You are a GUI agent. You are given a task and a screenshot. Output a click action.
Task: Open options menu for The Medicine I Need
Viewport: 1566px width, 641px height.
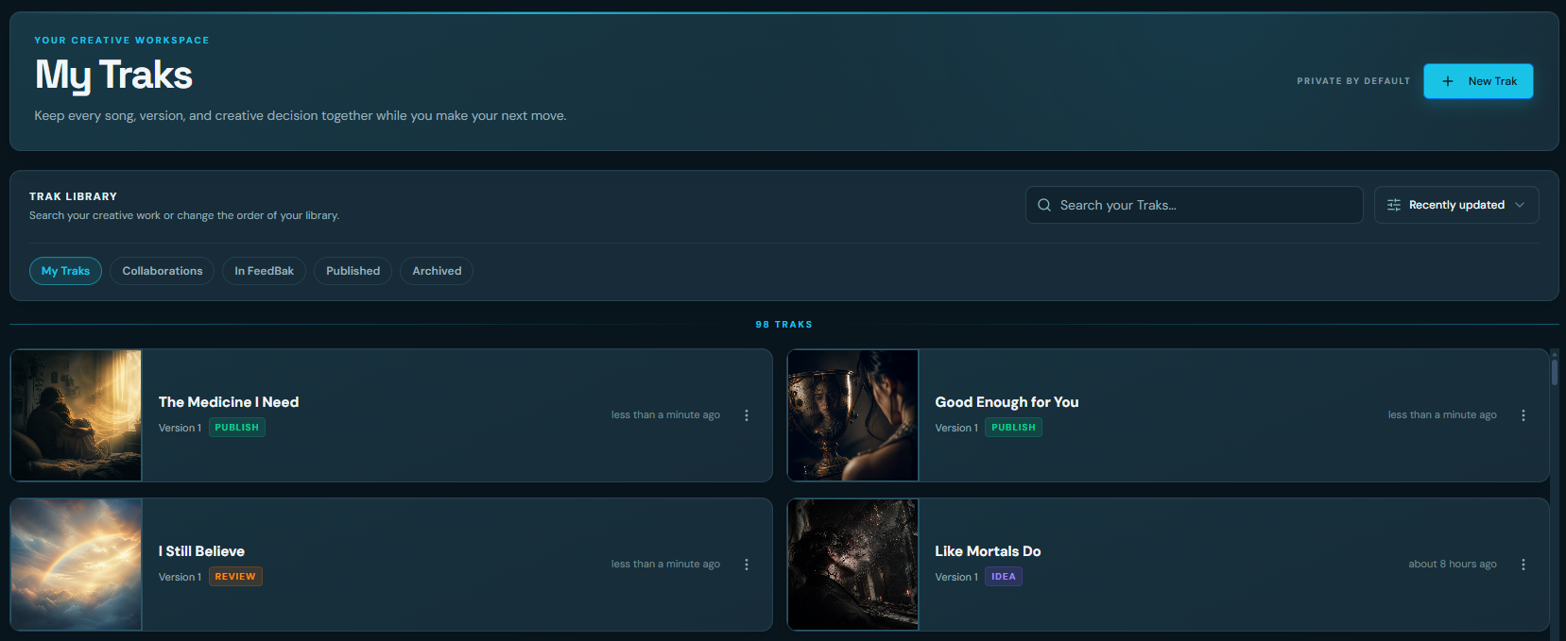coord(747,415)
